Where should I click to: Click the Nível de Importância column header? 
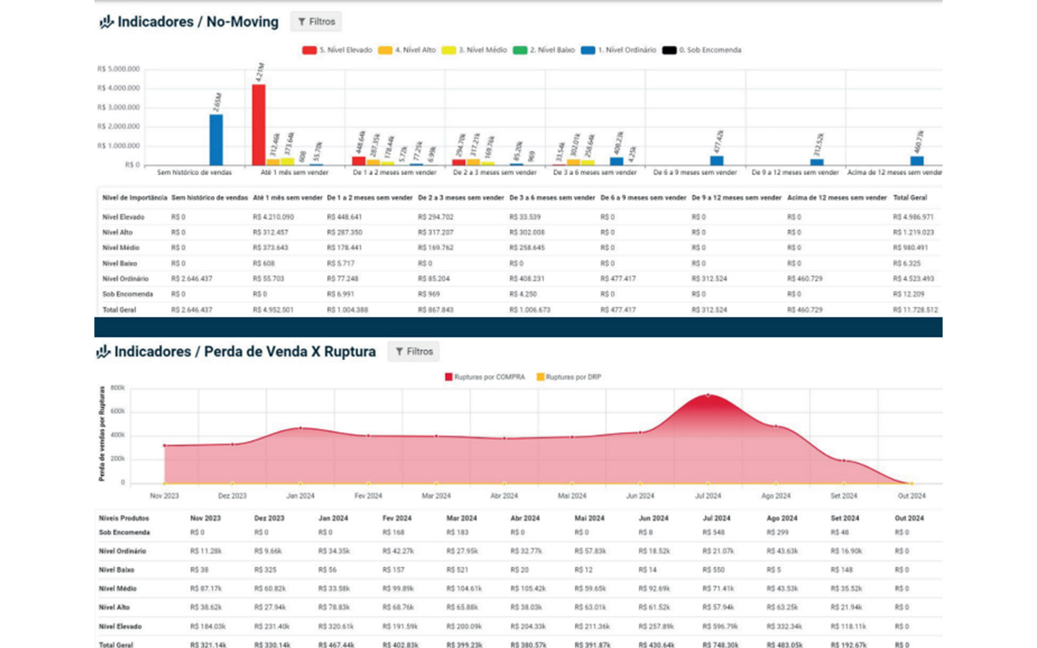(135, 198)
